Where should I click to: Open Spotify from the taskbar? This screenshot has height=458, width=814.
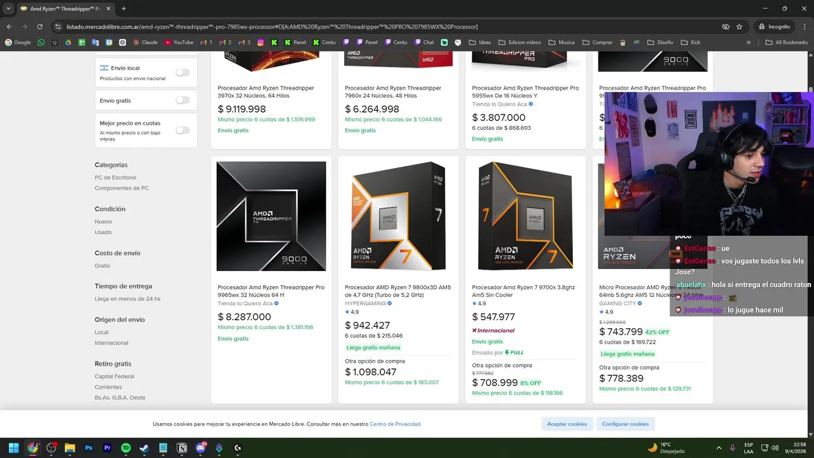coord(126,448)
